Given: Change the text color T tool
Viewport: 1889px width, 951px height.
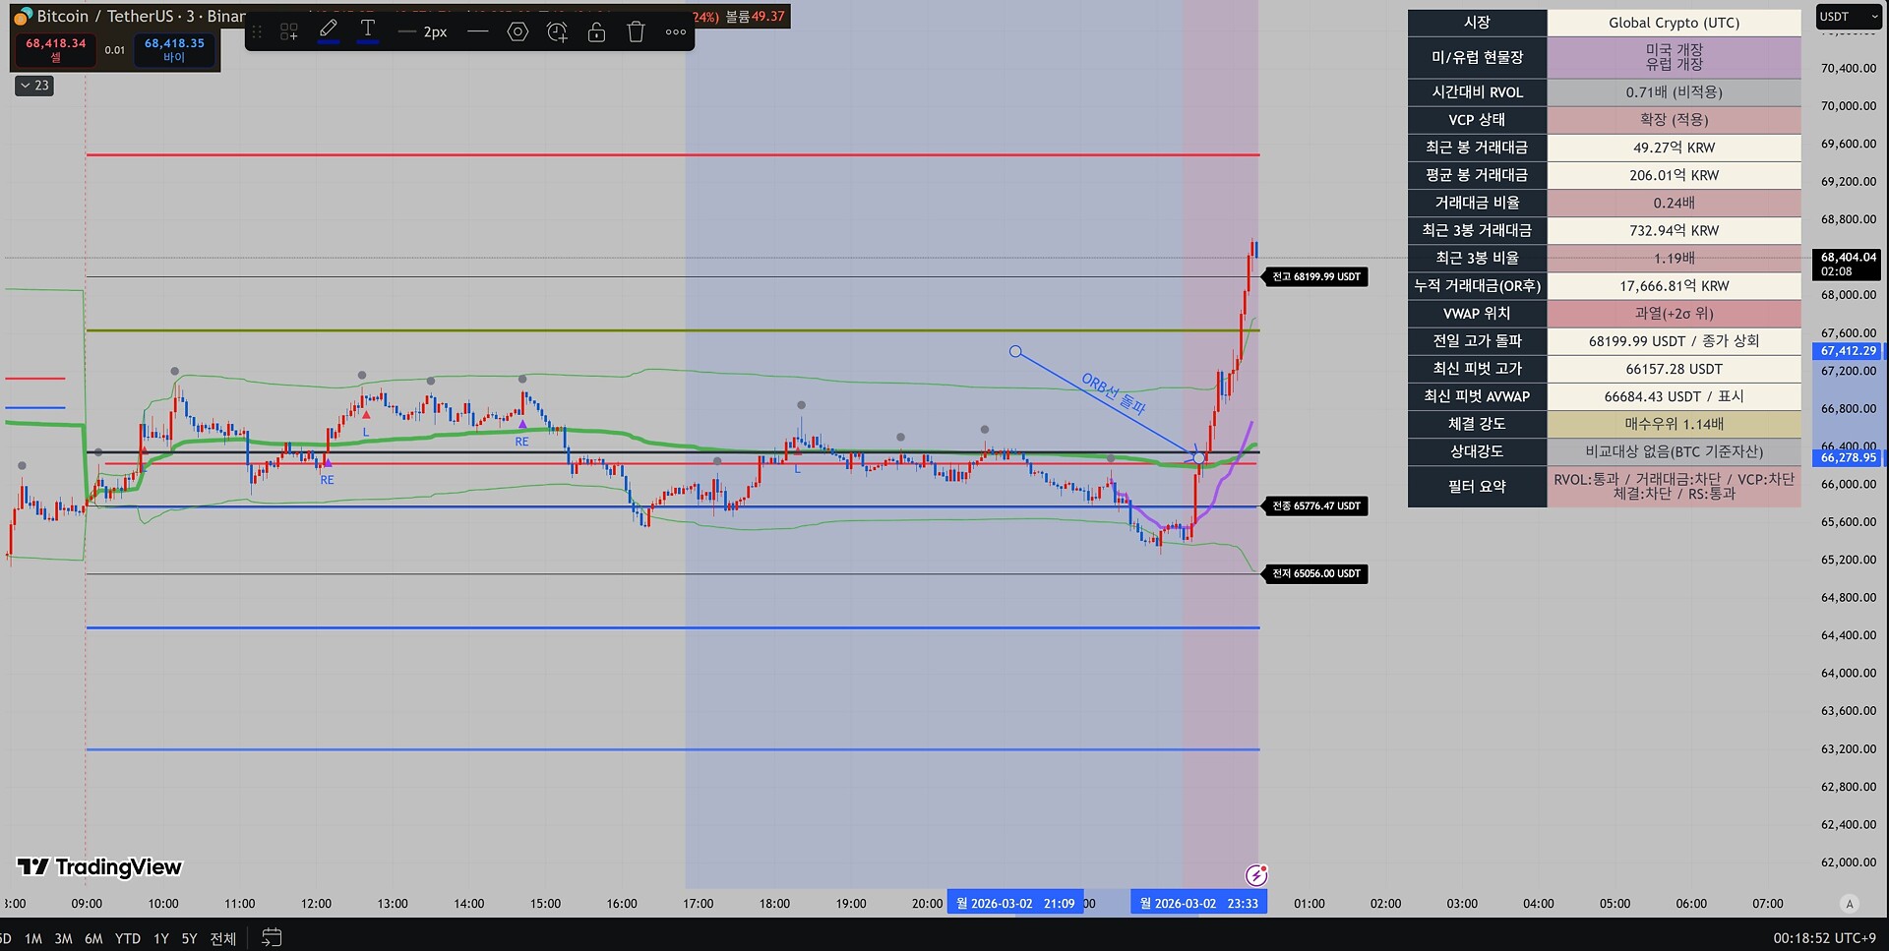Looking at the screenshot, I should 368,31.
